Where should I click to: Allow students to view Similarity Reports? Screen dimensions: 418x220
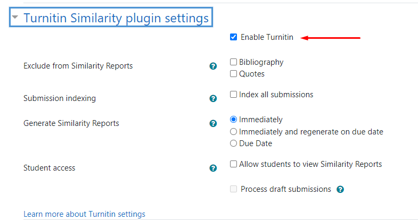234,164
